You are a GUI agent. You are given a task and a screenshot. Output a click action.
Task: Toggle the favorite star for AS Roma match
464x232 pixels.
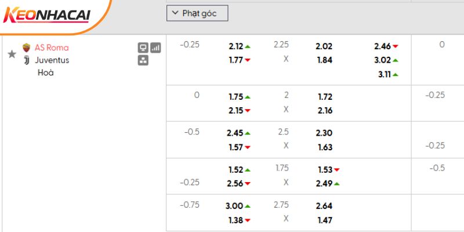click(12, 54)
